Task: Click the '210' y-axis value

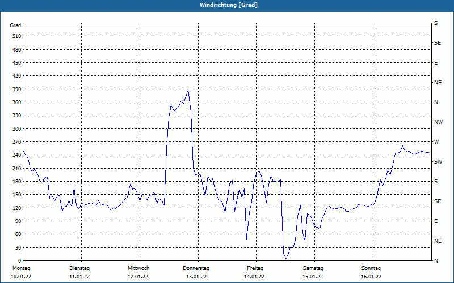Action: 17,168
